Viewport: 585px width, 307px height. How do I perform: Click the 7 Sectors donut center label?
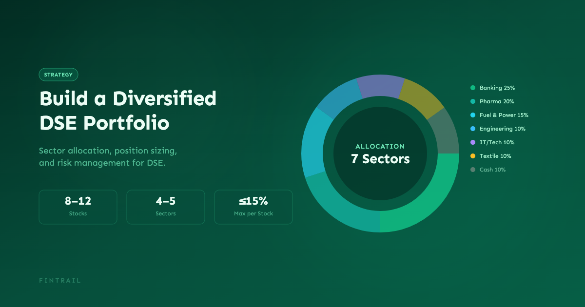click(380, 158)
